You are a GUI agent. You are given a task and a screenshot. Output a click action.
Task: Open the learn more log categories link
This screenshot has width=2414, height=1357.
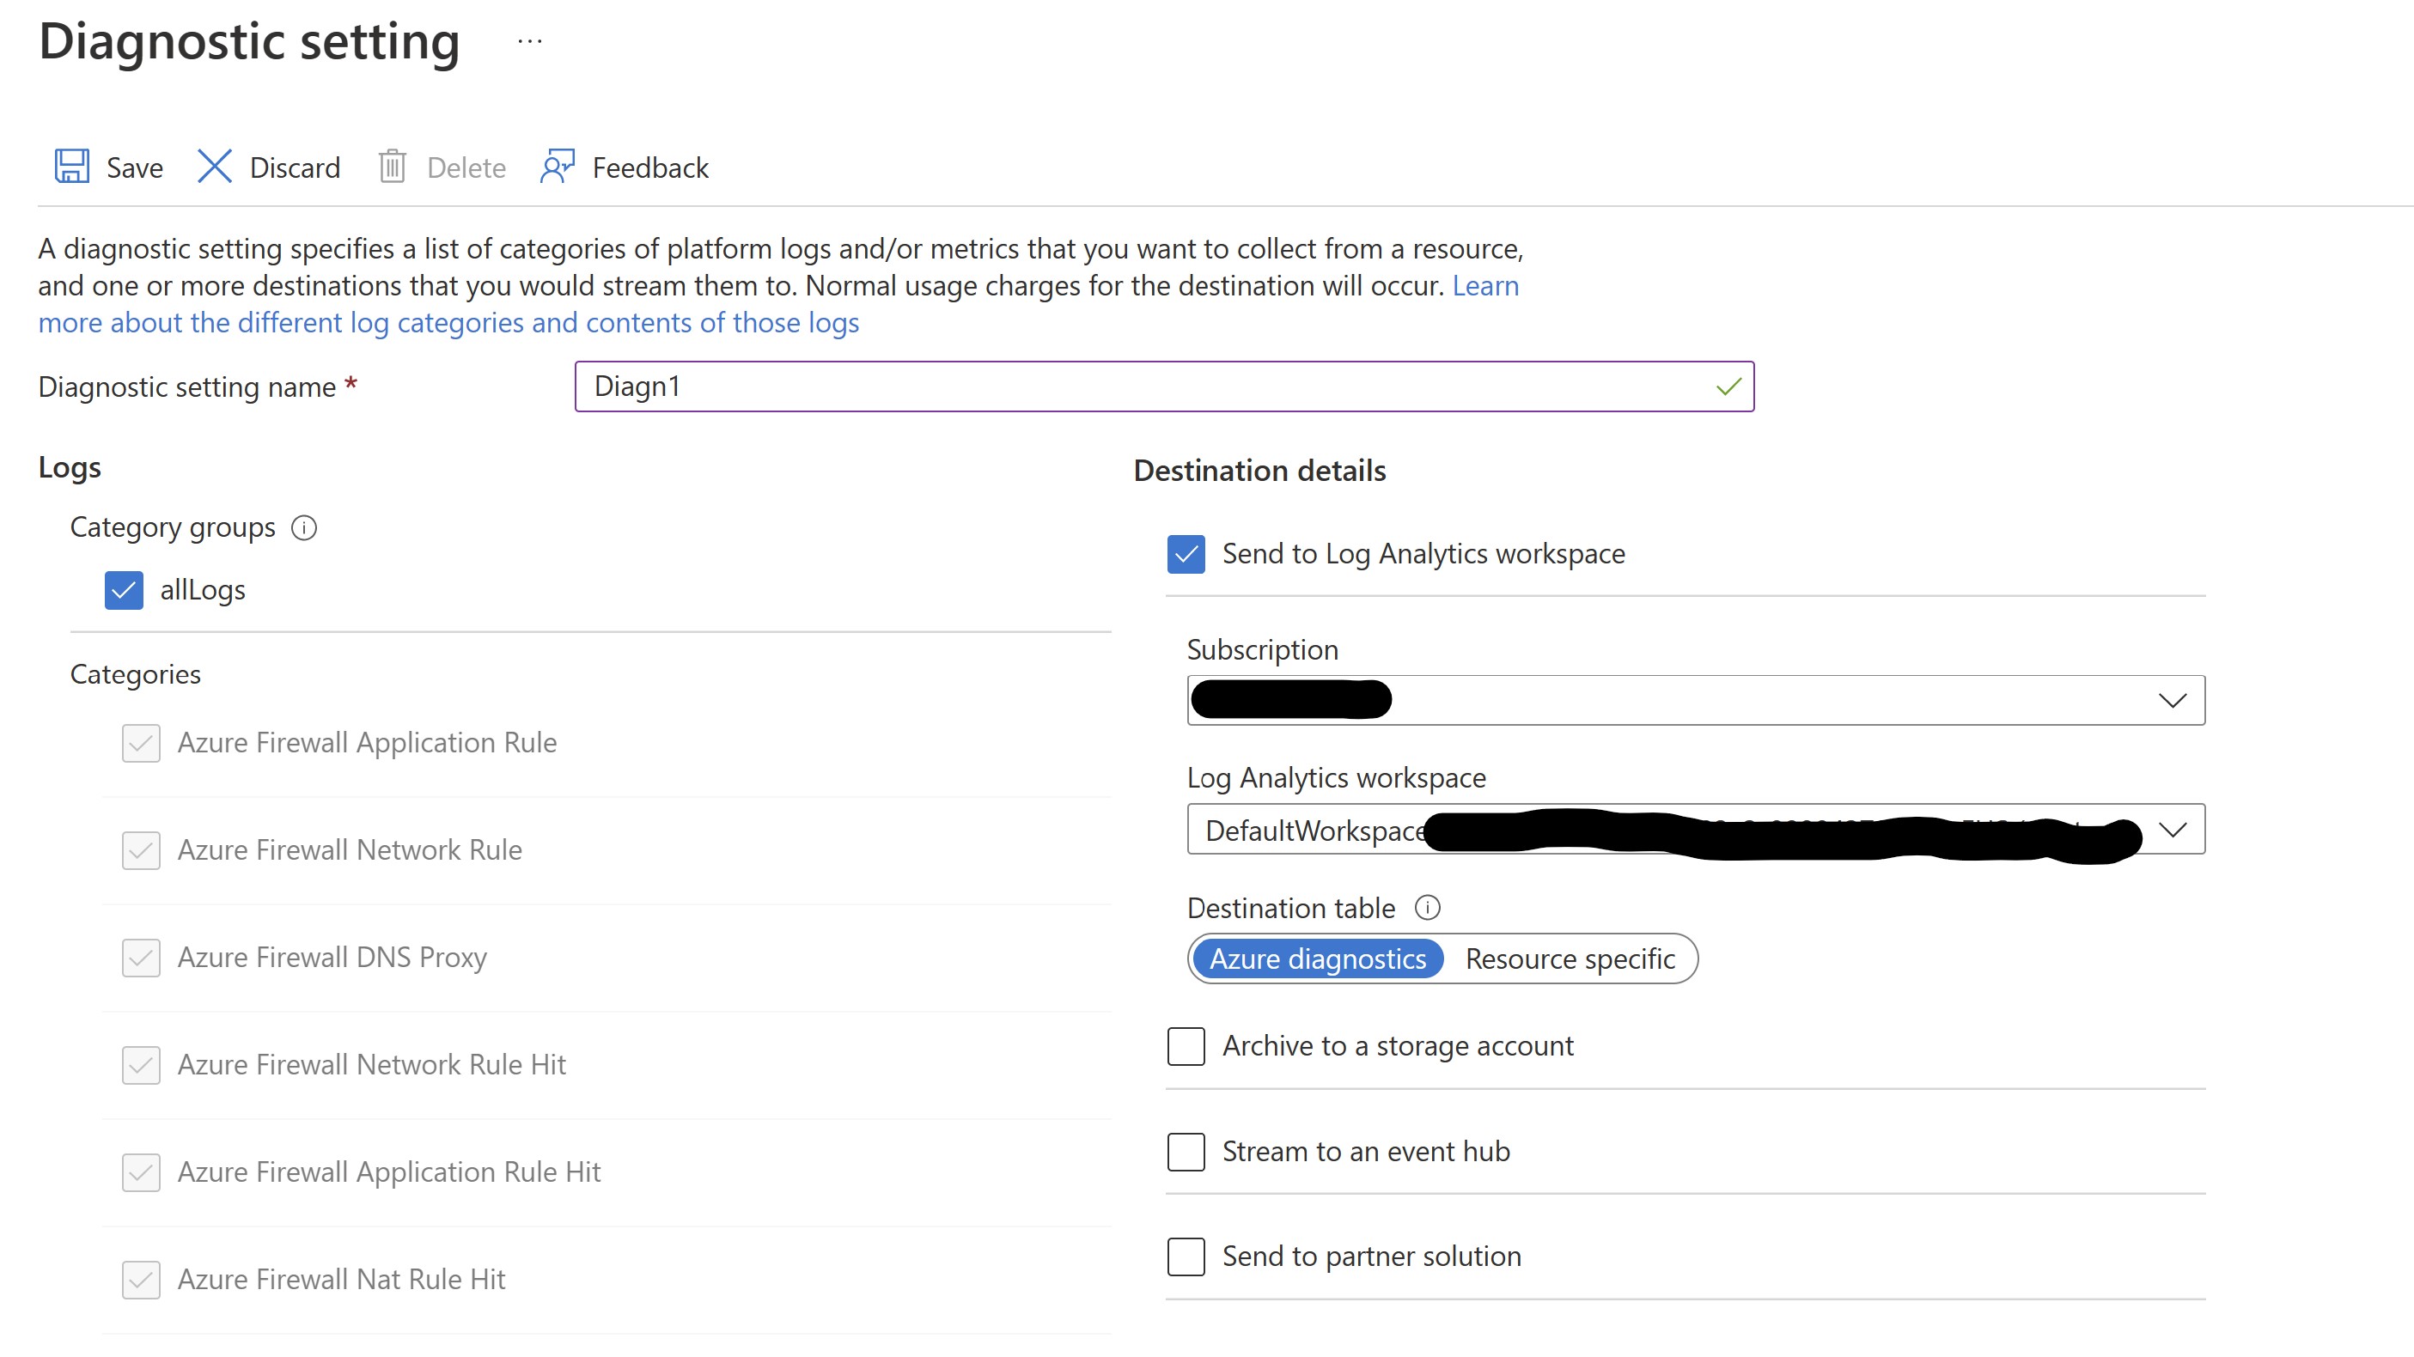(448, 322)
